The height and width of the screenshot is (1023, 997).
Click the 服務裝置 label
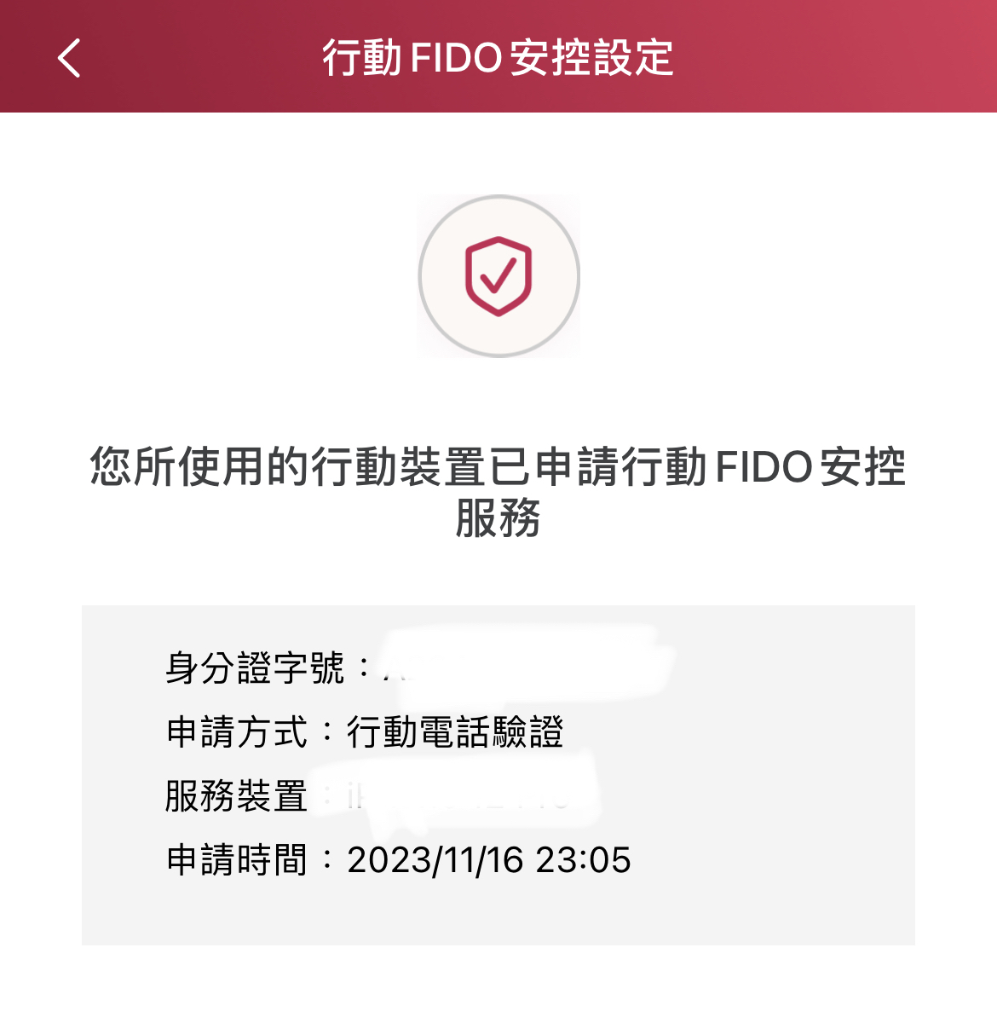tap(237, 796)
